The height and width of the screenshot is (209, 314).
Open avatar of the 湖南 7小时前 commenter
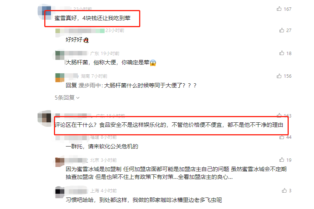tap(60, 78)
